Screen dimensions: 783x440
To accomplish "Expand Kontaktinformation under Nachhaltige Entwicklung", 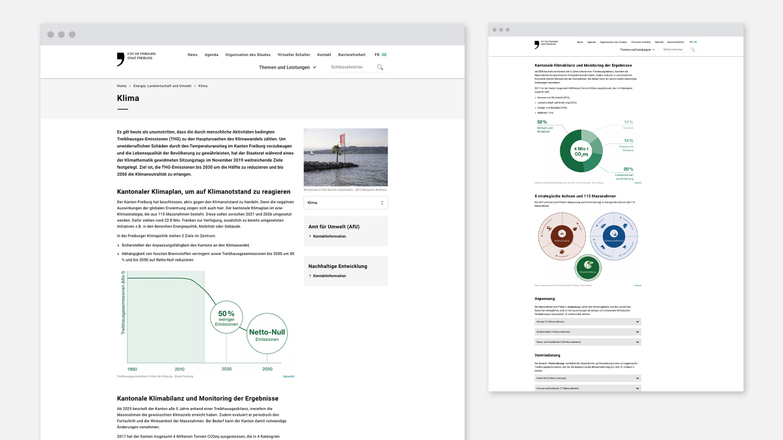I will [x=328, y=276].
